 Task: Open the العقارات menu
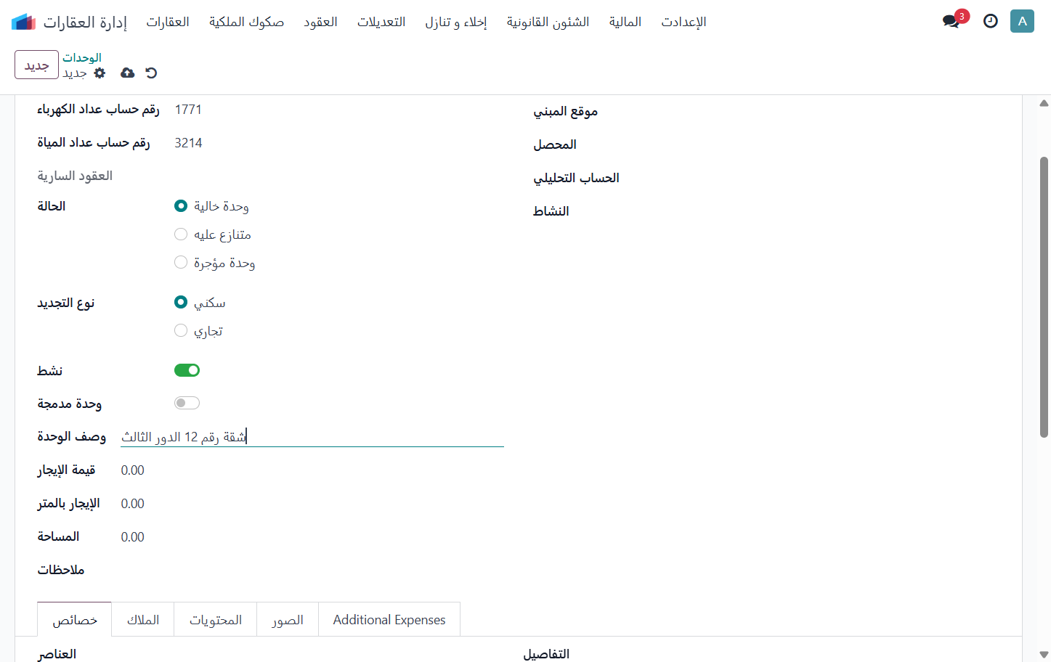click(168, 22)
